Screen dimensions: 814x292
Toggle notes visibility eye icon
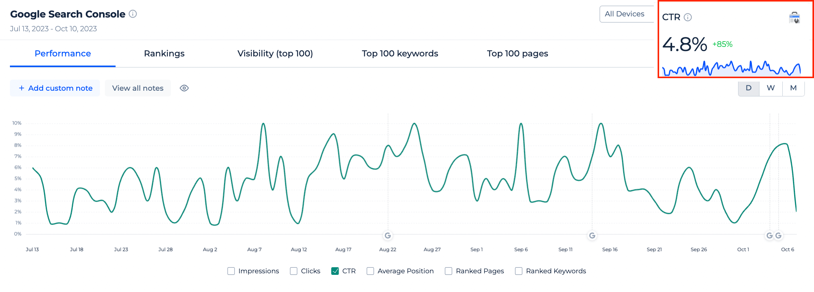point(184,88)
